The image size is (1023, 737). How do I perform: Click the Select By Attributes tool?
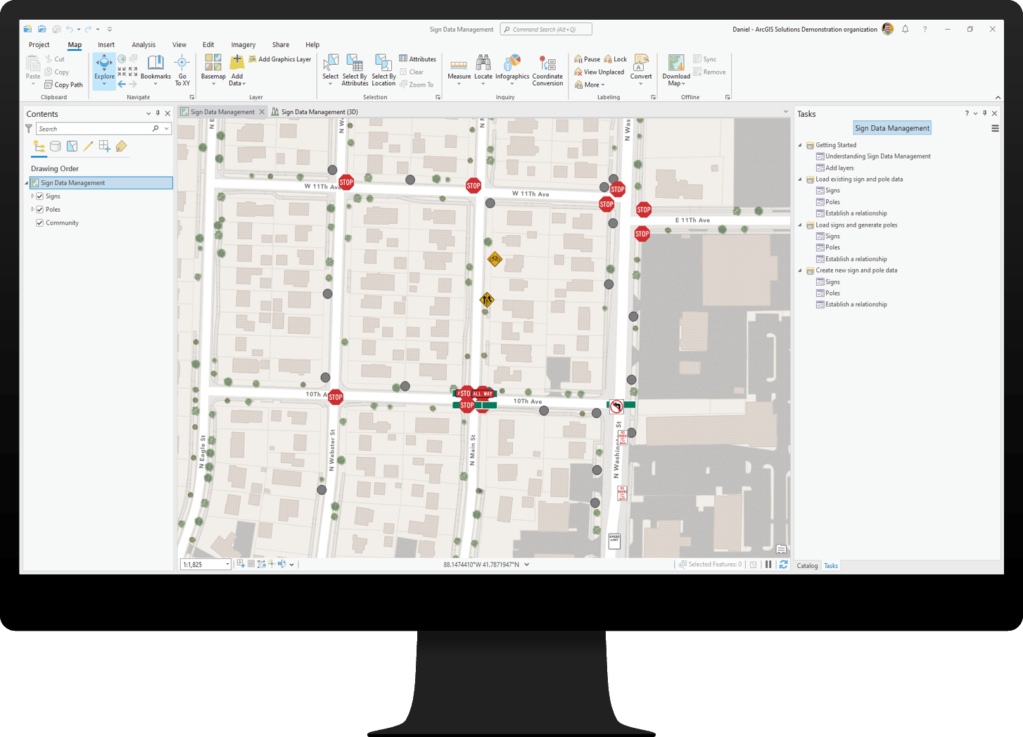(x=355, y=69)
